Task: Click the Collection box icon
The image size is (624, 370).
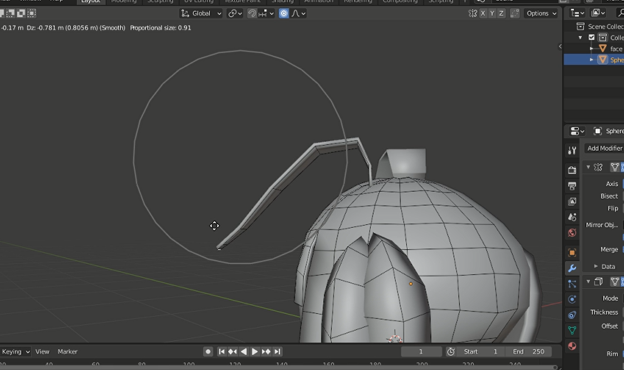Action: (603, 38)
